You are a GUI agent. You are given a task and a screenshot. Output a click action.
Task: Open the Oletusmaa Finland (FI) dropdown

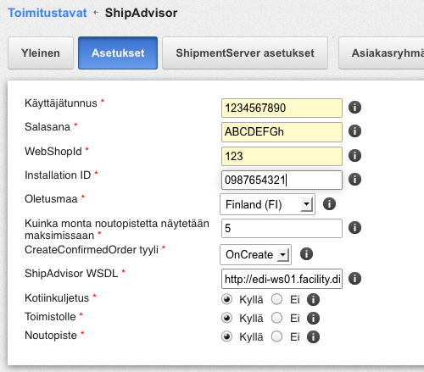coord(267,204)
